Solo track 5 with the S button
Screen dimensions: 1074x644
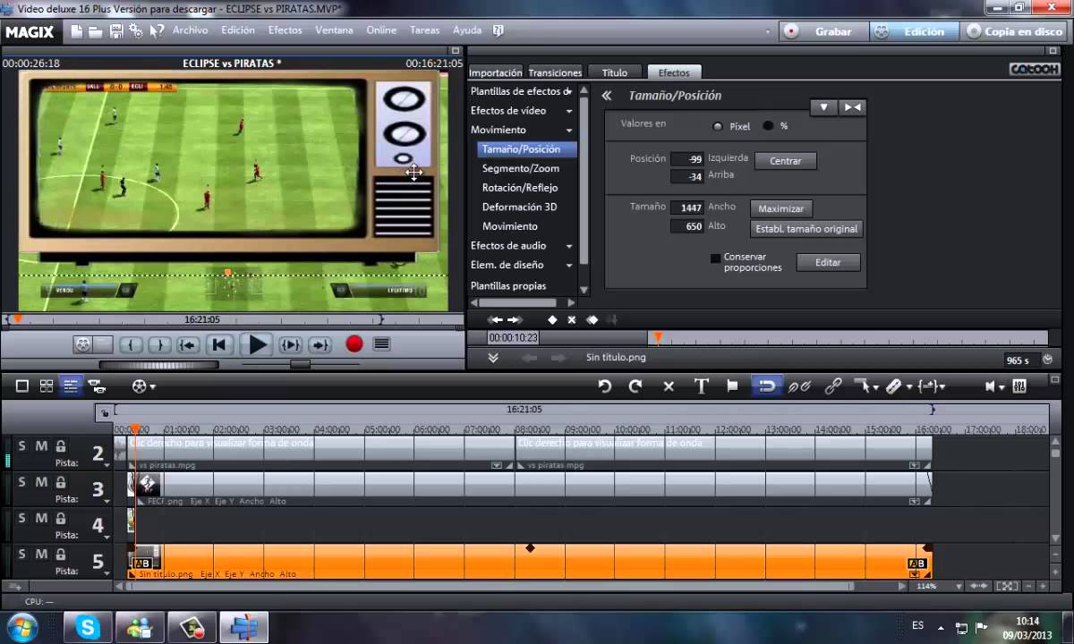click(x=22, y=555)
